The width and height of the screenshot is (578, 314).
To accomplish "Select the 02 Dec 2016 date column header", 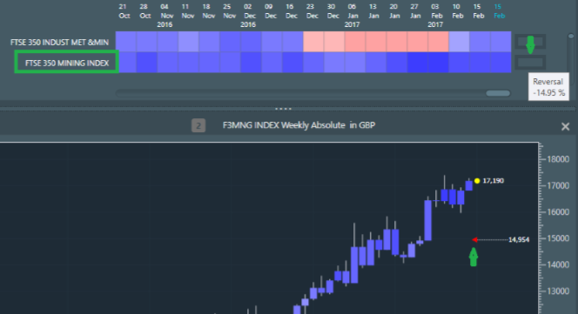I will coord(248,16).
